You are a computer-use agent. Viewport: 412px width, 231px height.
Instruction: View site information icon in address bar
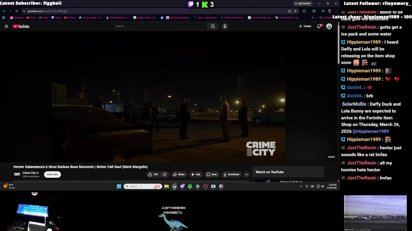tap(24, 11)
